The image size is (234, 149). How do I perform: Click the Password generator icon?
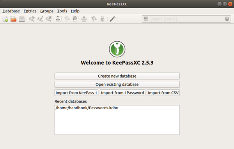(94, 19)
